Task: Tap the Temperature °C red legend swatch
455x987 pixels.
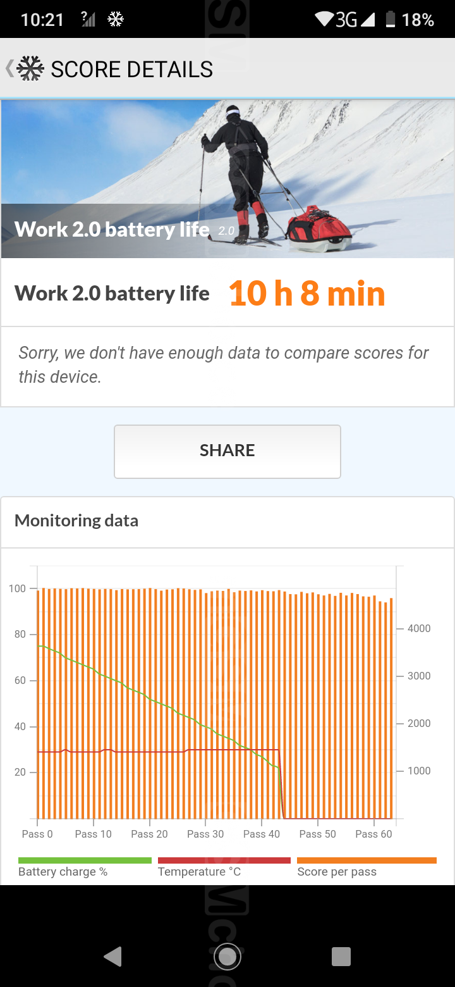Action: (224, 860)
